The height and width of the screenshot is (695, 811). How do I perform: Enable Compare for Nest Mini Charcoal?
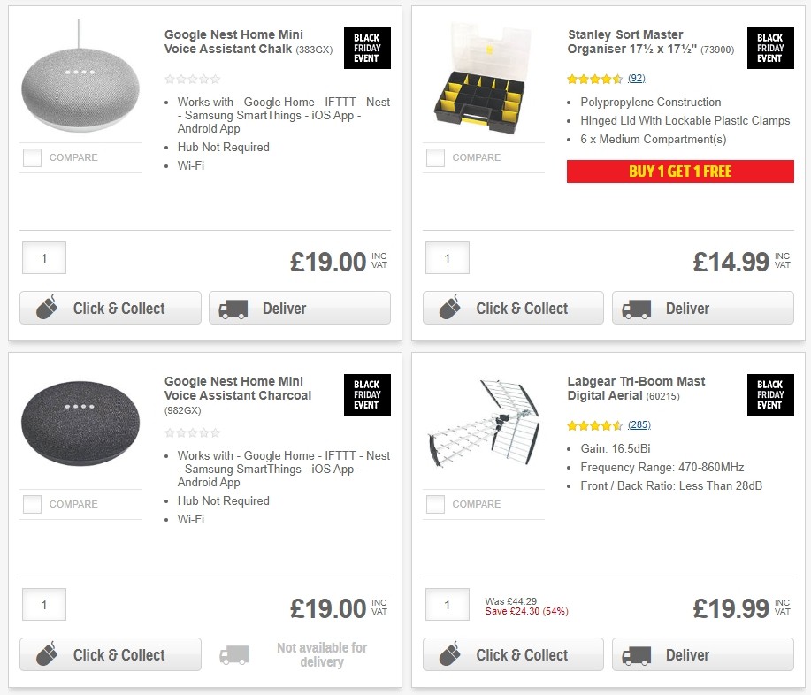(x=32, y=505)
